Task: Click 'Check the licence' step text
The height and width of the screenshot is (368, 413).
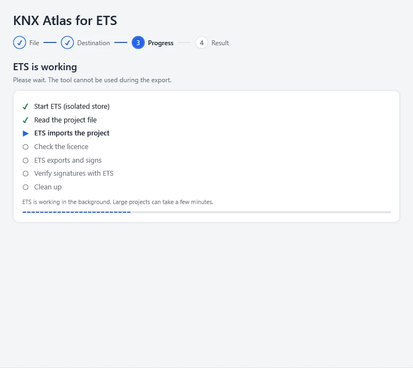Action: tap(61, 146)
